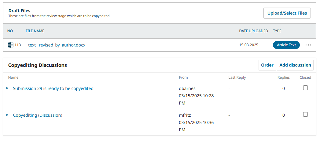Click the mfritz sender name
The height and width of the screenshot is (141, 320).
(x=185, y=115)
